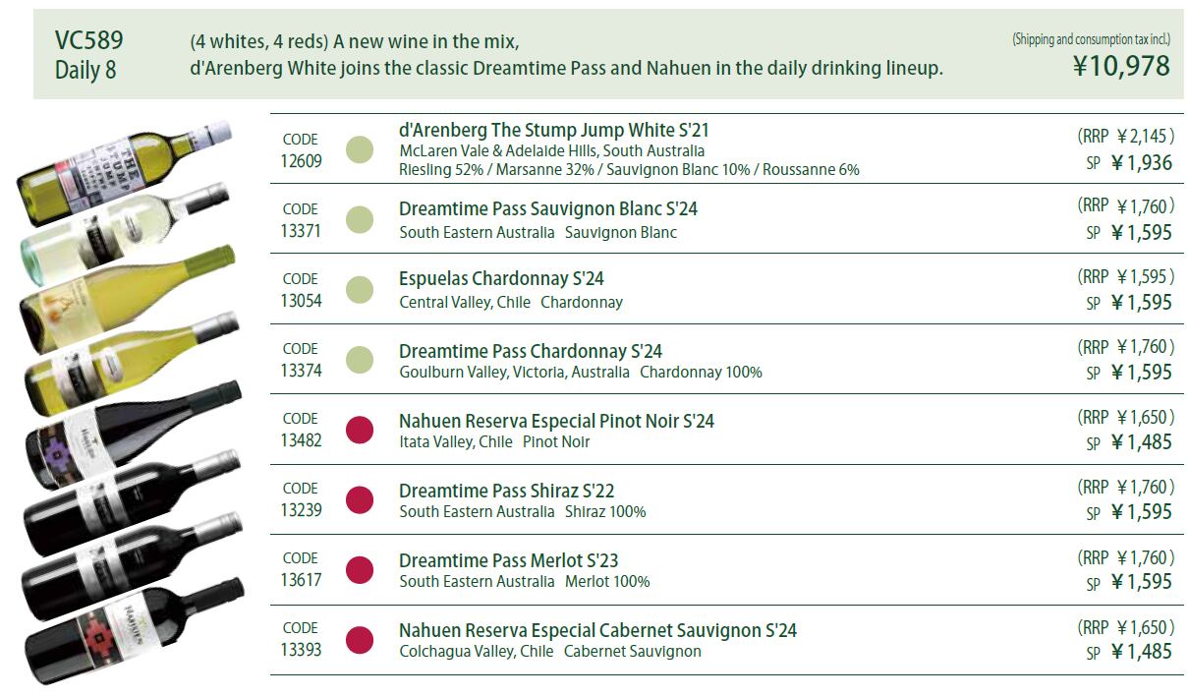Viewport: 1189px width, 697px height.
Task: Click the VC589 Daily 8 set heading
Action: click(89, 55)
